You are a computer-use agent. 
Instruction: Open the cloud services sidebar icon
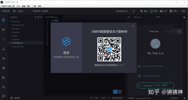click(3, 58)
